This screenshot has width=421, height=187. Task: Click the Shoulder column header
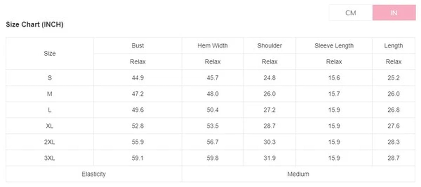point(269,46)
